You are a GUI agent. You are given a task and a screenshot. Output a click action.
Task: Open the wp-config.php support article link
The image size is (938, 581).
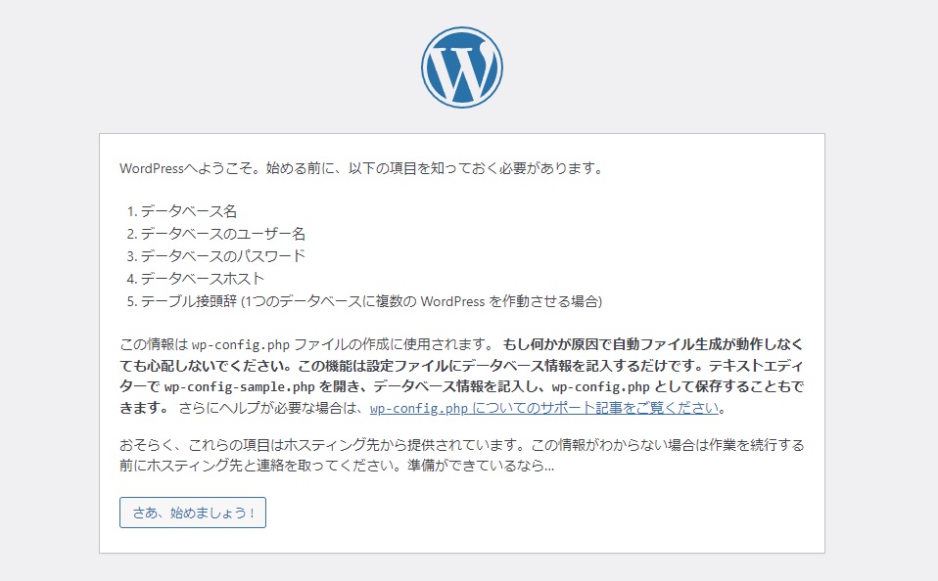click(546, 408)
